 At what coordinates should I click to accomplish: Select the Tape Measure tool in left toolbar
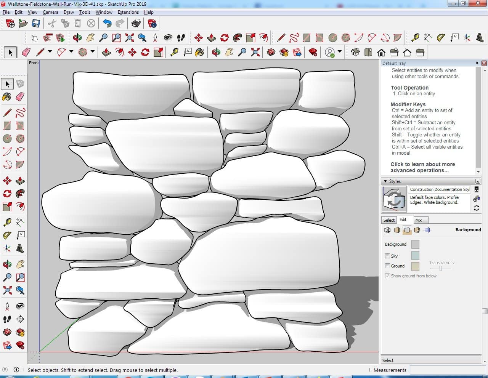[x=7, y=222]
